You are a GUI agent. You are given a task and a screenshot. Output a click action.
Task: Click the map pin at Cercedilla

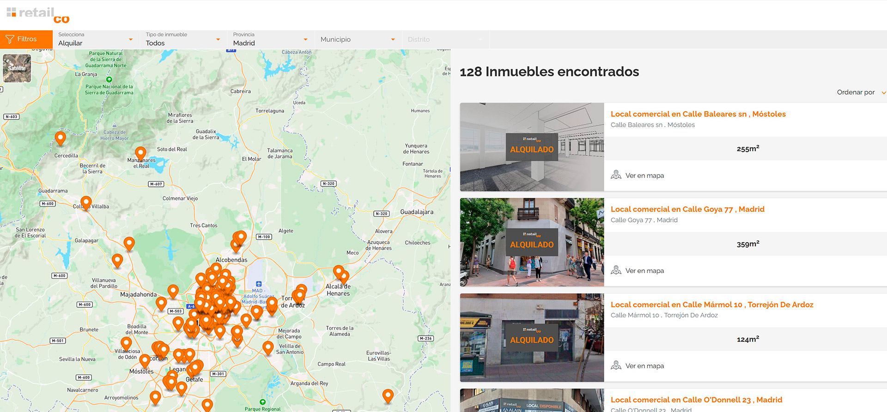click(x=60, y=137)
